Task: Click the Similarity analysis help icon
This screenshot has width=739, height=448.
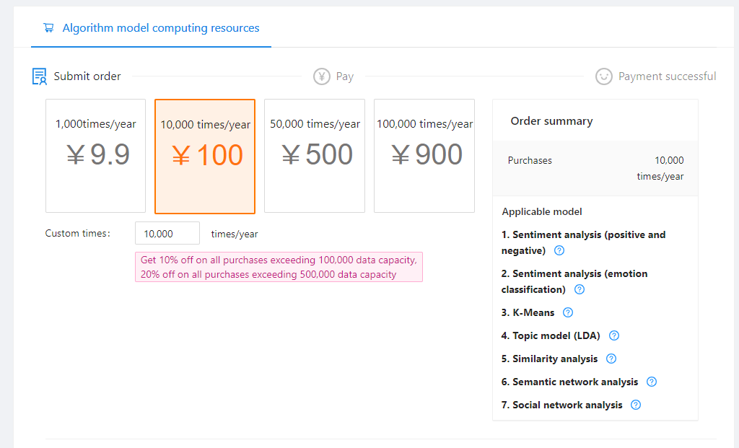Action: point(611,359)
